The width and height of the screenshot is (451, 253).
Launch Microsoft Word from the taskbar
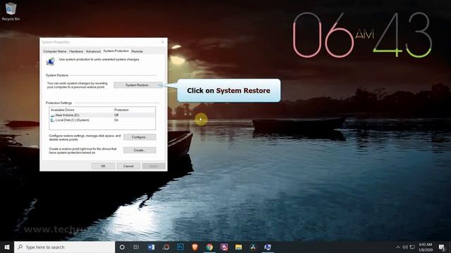(x=152, y=247)
